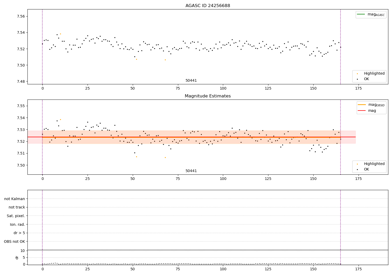The image size is (392, 275).
Task: Click the 'Sat. pixel.' row label
Action: 16,216
